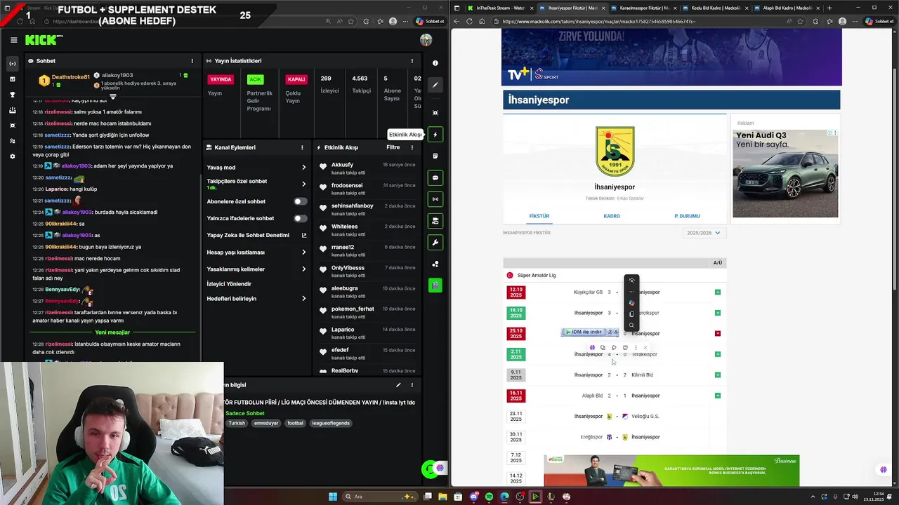
Task: Select the Etkinlik Akışı lightning icon in the sidebar
Action: [x=435, y=134]
